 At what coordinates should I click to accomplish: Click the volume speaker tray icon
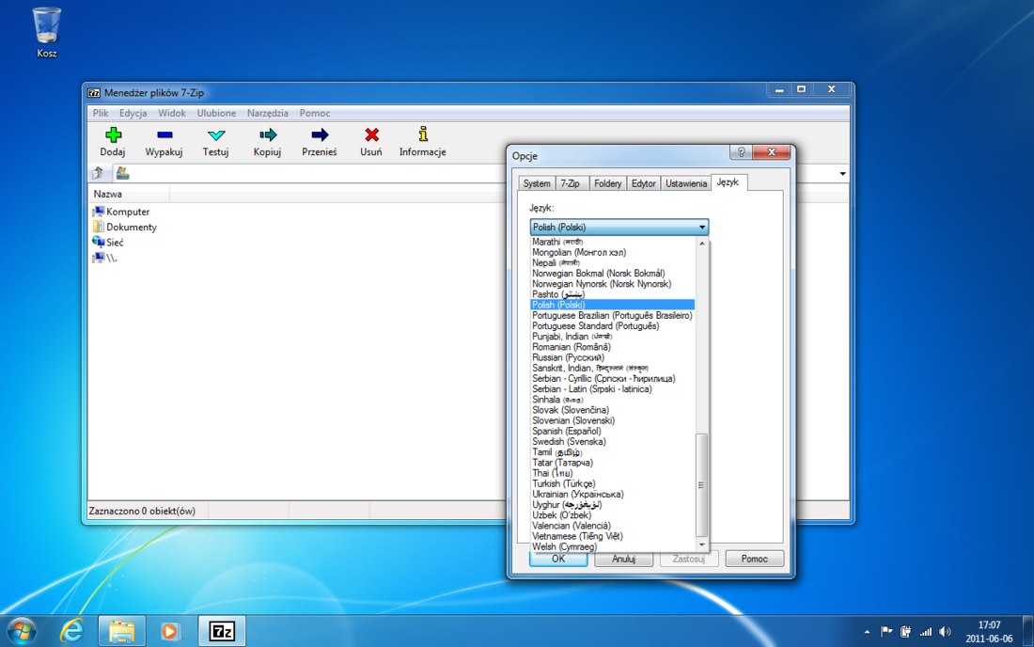point(945,632)
